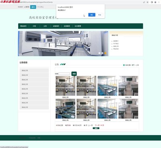Confirm the logout dialog with blue button
161x148 pixels.
(x=92, y=15)
